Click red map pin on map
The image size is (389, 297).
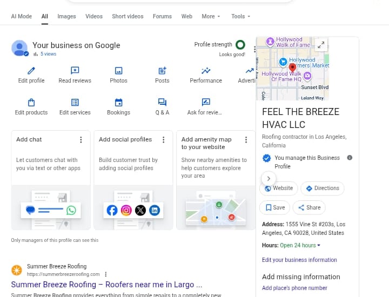tap(292, 67)
